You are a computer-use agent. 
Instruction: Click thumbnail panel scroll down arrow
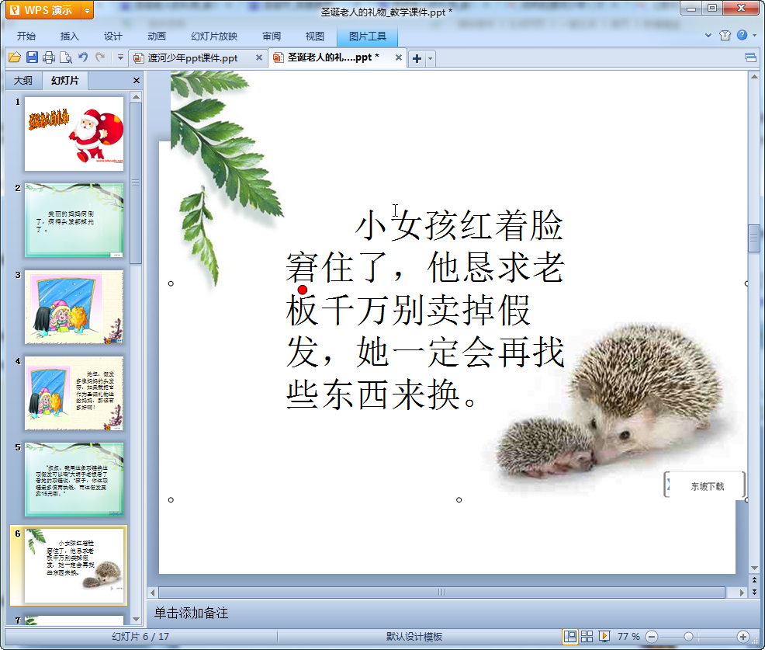136,619
